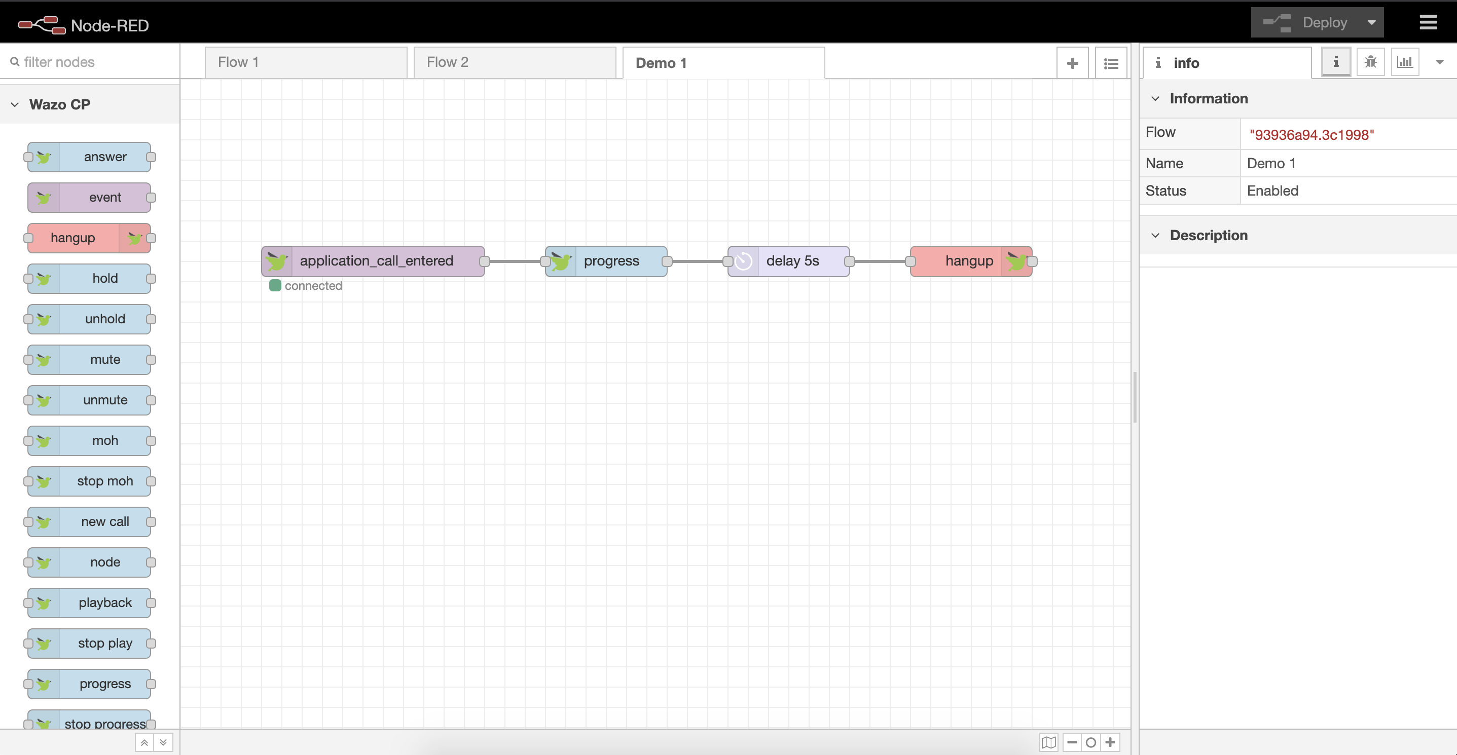Click the zoom in plus icon
This screenshot has height=755, width=1457.
pyautogui.click(x=1110, y=742)
